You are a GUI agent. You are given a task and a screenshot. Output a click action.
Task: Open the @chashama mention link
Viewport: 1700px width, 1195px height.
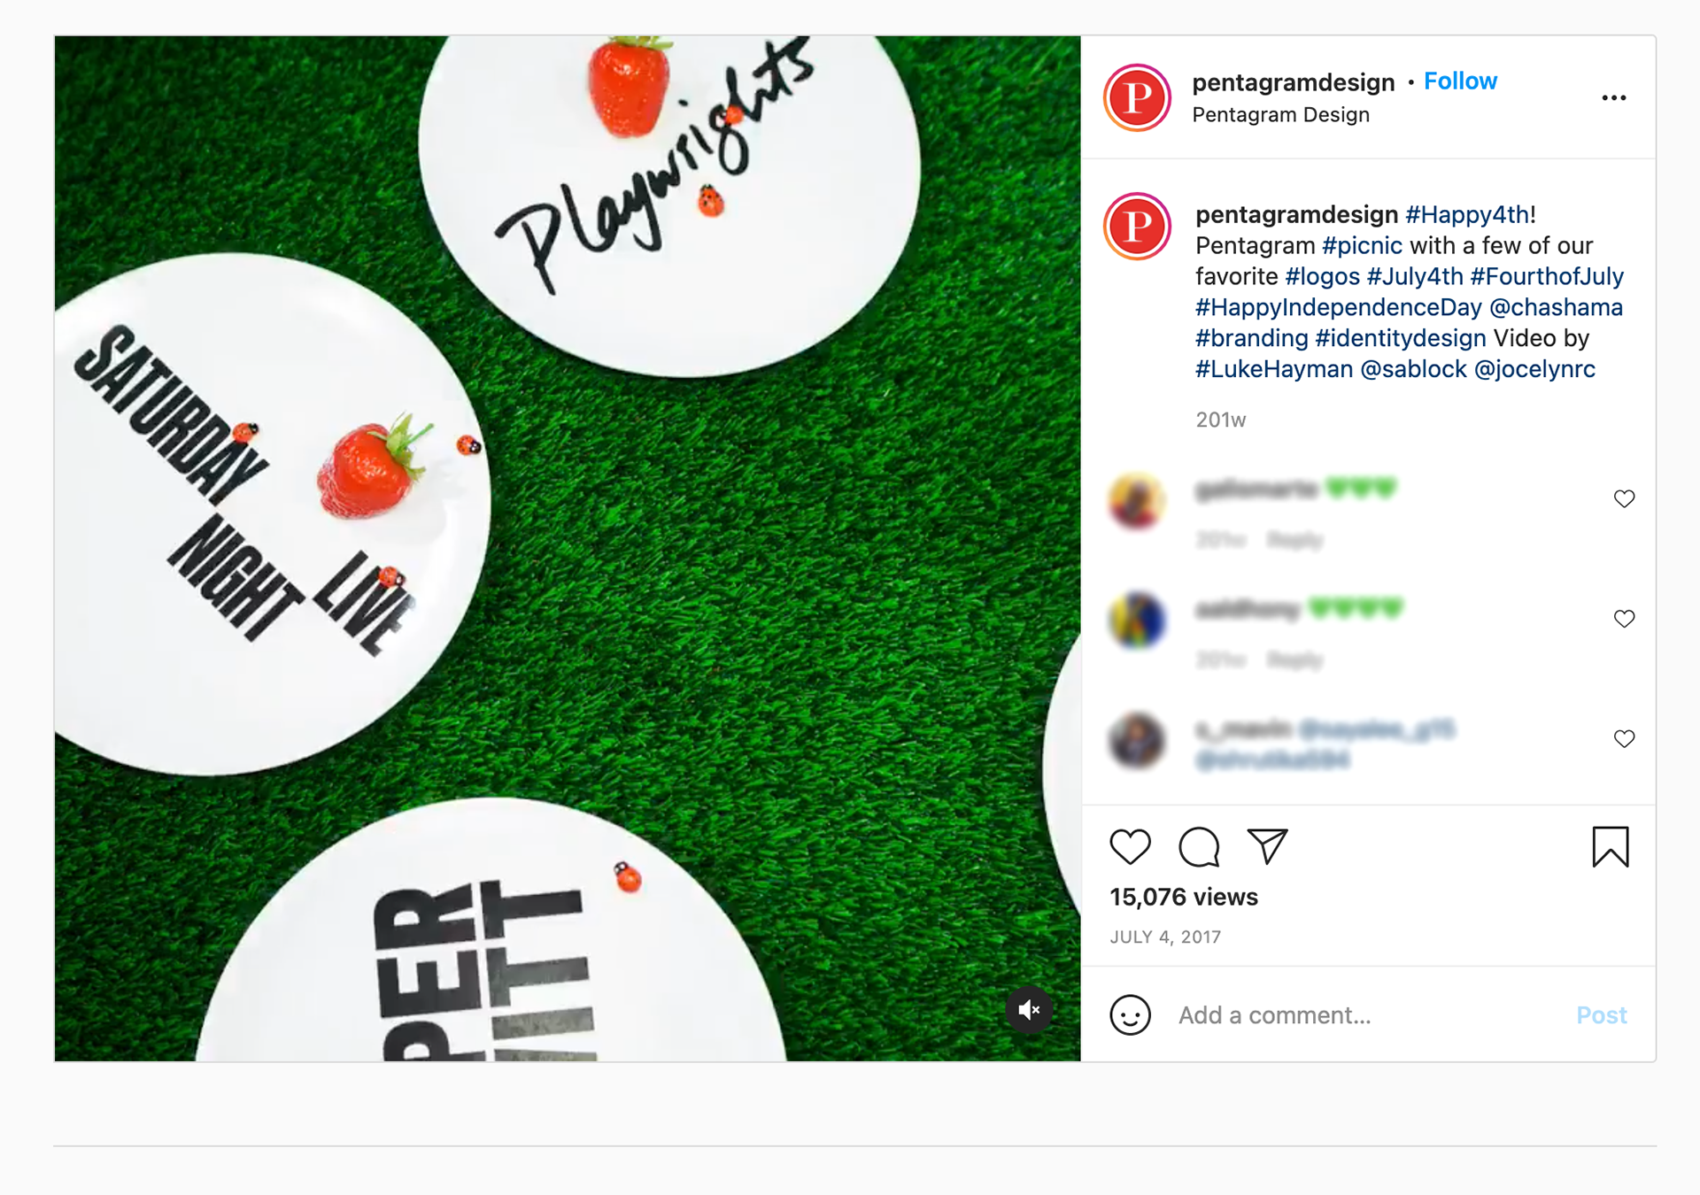pos(1556,308)
